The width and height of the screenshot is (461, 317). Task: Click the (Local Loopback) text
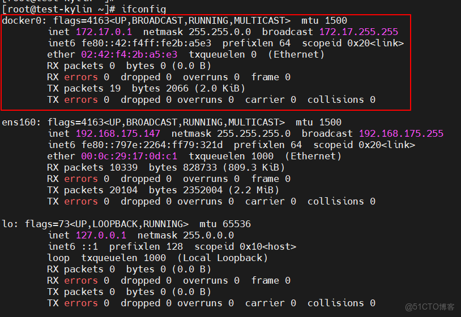pyautogui.click(x=223, y=258)
